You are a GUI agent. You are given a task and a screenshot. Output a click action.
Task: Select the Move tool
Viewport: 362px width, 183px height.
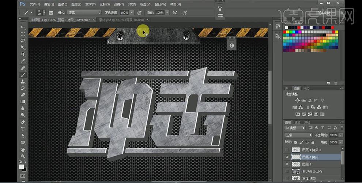coord(23,27)
